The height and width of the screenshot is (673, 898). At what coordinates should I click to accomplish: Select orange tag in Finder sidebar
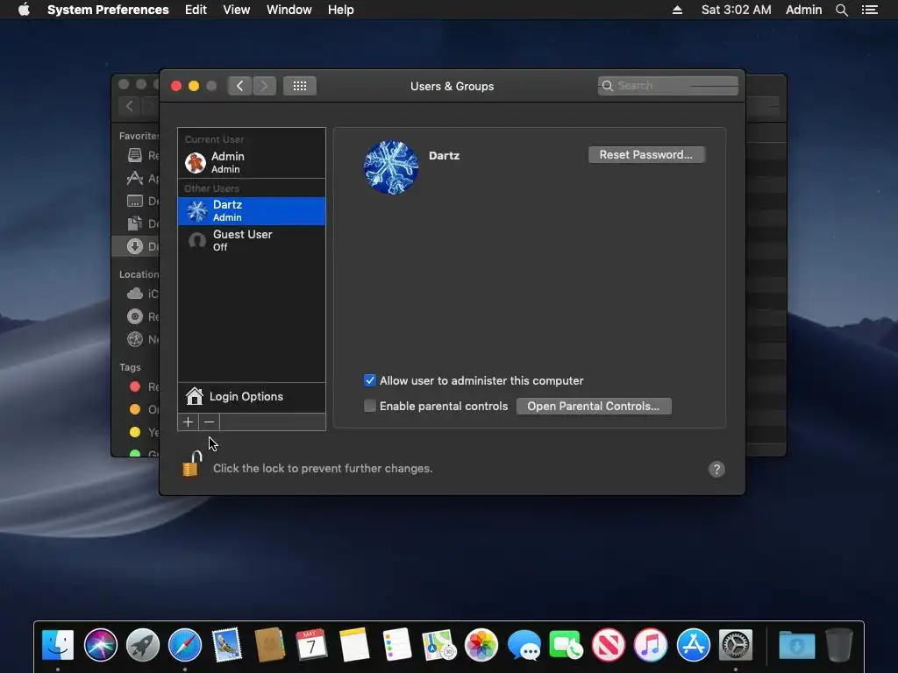[x=135, y=409]
